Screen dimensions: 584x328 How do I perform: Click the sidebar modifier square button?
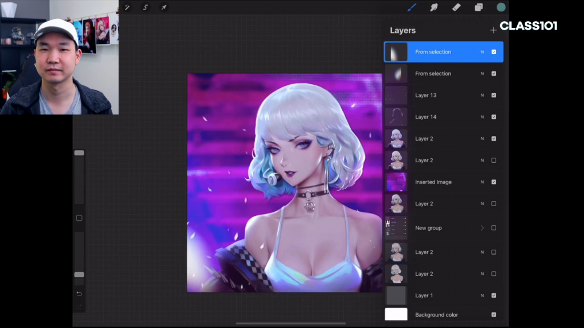click(x=79, y=218)
